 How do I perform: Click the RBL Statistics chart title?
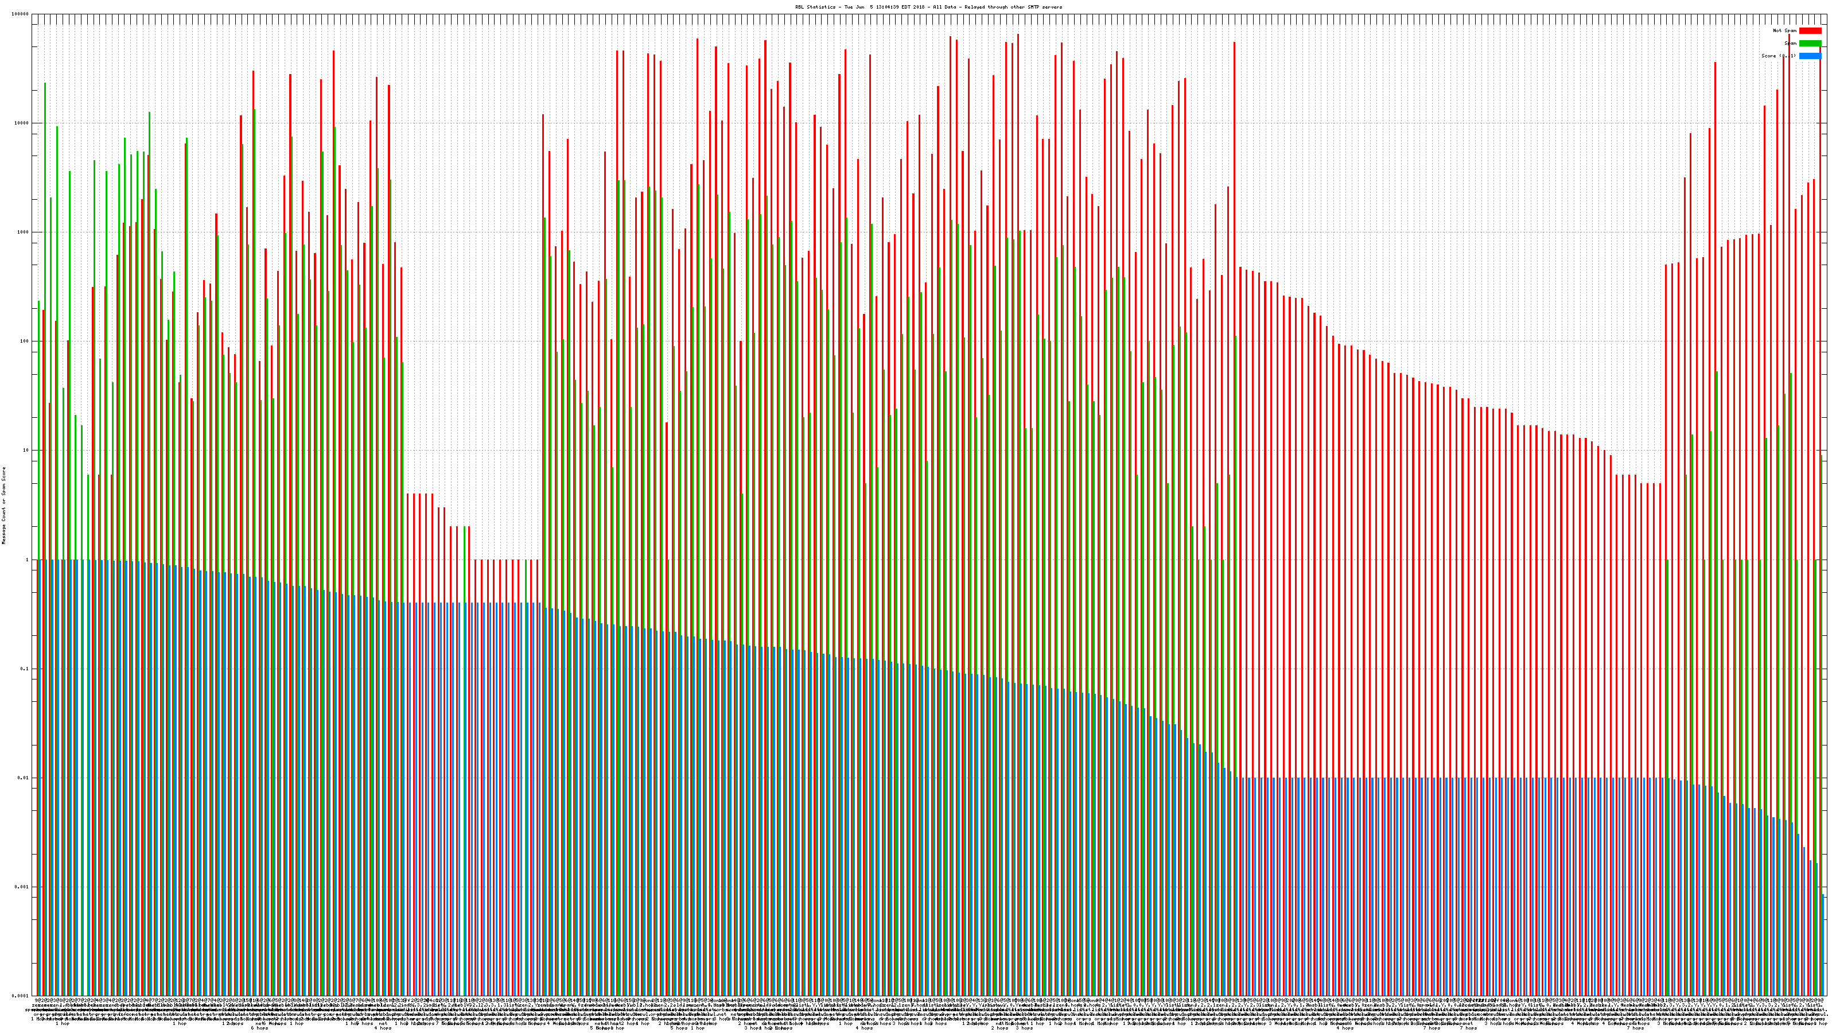[928, 7]
